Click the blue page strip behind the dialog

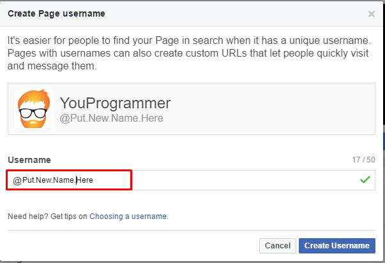(x=384, y=141)
